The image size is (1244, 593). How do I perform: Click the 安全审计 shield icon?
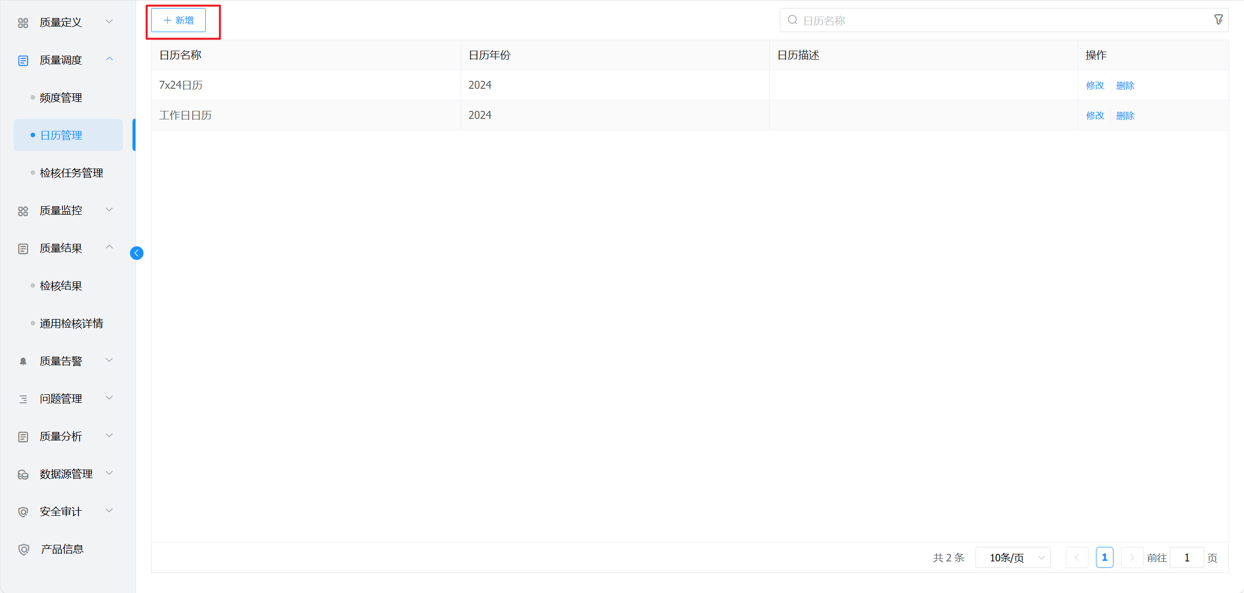click(x=23, y=512)
